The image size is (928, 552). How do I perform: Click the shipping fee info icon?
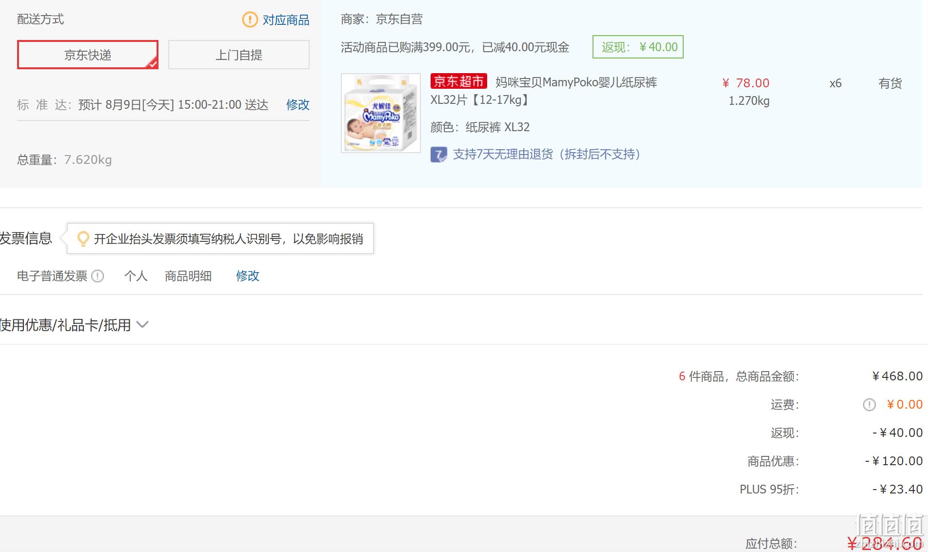point(869,405)
